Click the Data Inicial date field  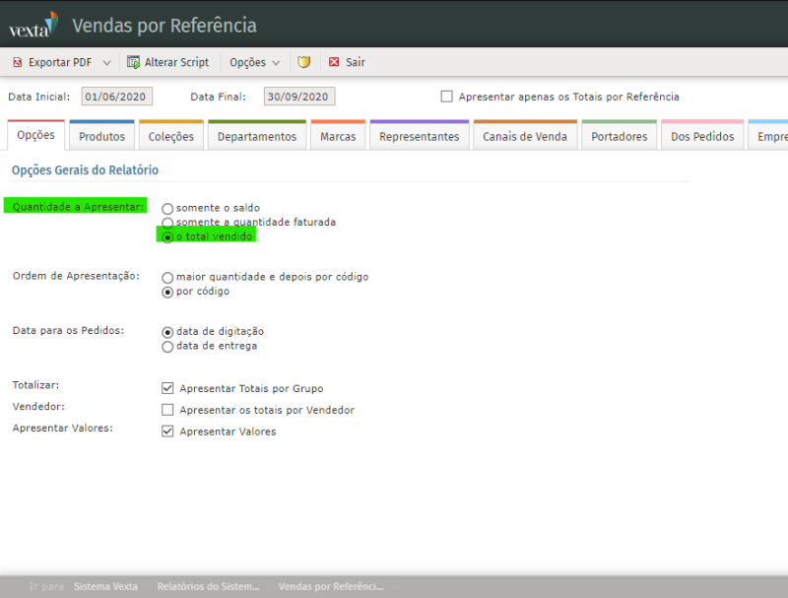[117, 97]
